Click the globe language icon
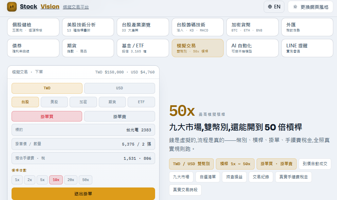 point(270,7)
